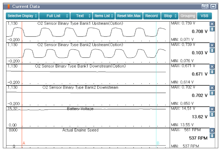This screenshot has height=151, width=221.
Task: Open the Items List dropdown
Action: [x=104, y=16]
